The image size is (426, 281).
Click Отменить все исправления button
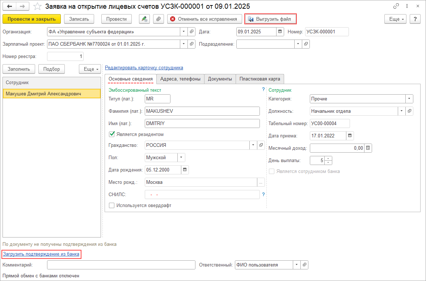[204, 19]
